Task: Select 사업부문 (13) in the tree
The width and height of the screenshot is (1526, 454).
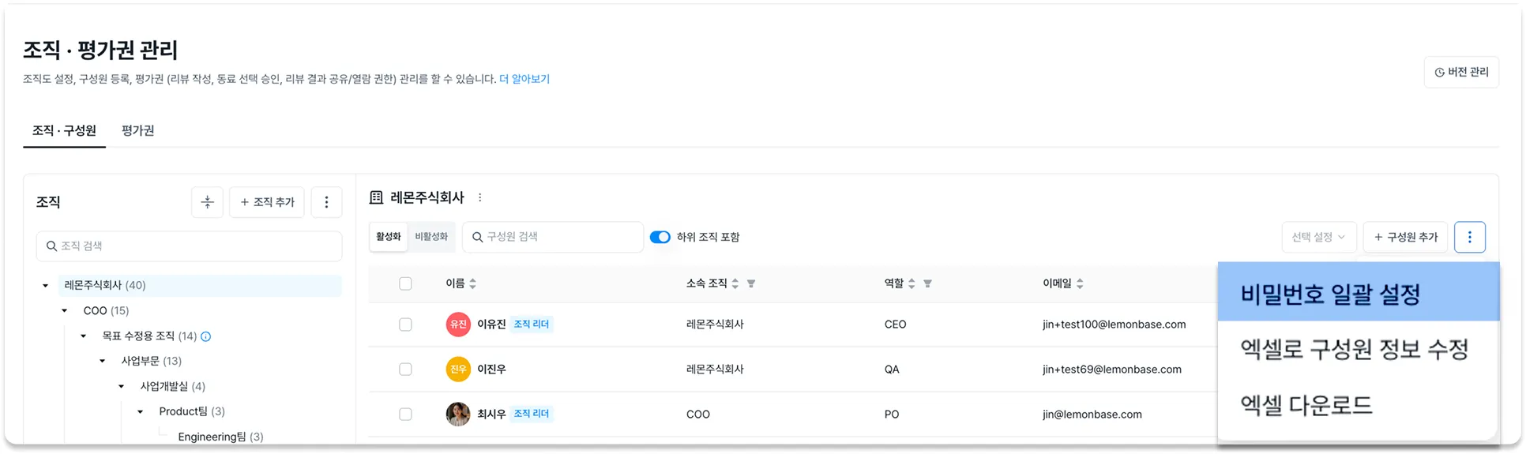Action: click(151, 361)
